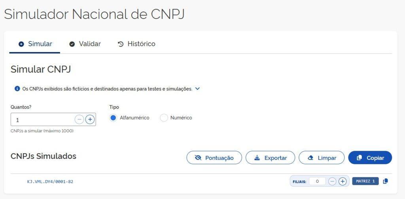Switch to the Validar tab
Image resolution: width=405 pixels, height=199 pixels.
(85, 44)
